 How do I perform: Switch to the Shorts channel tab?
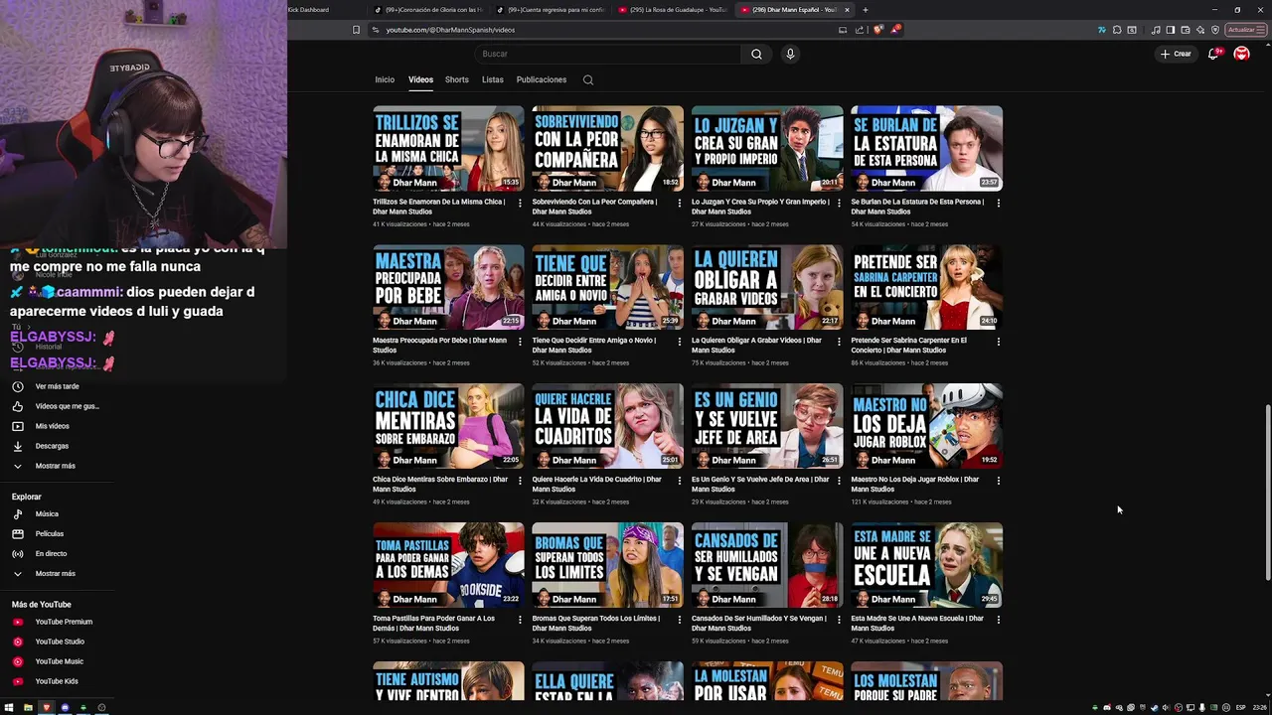(x=457, y=79)
